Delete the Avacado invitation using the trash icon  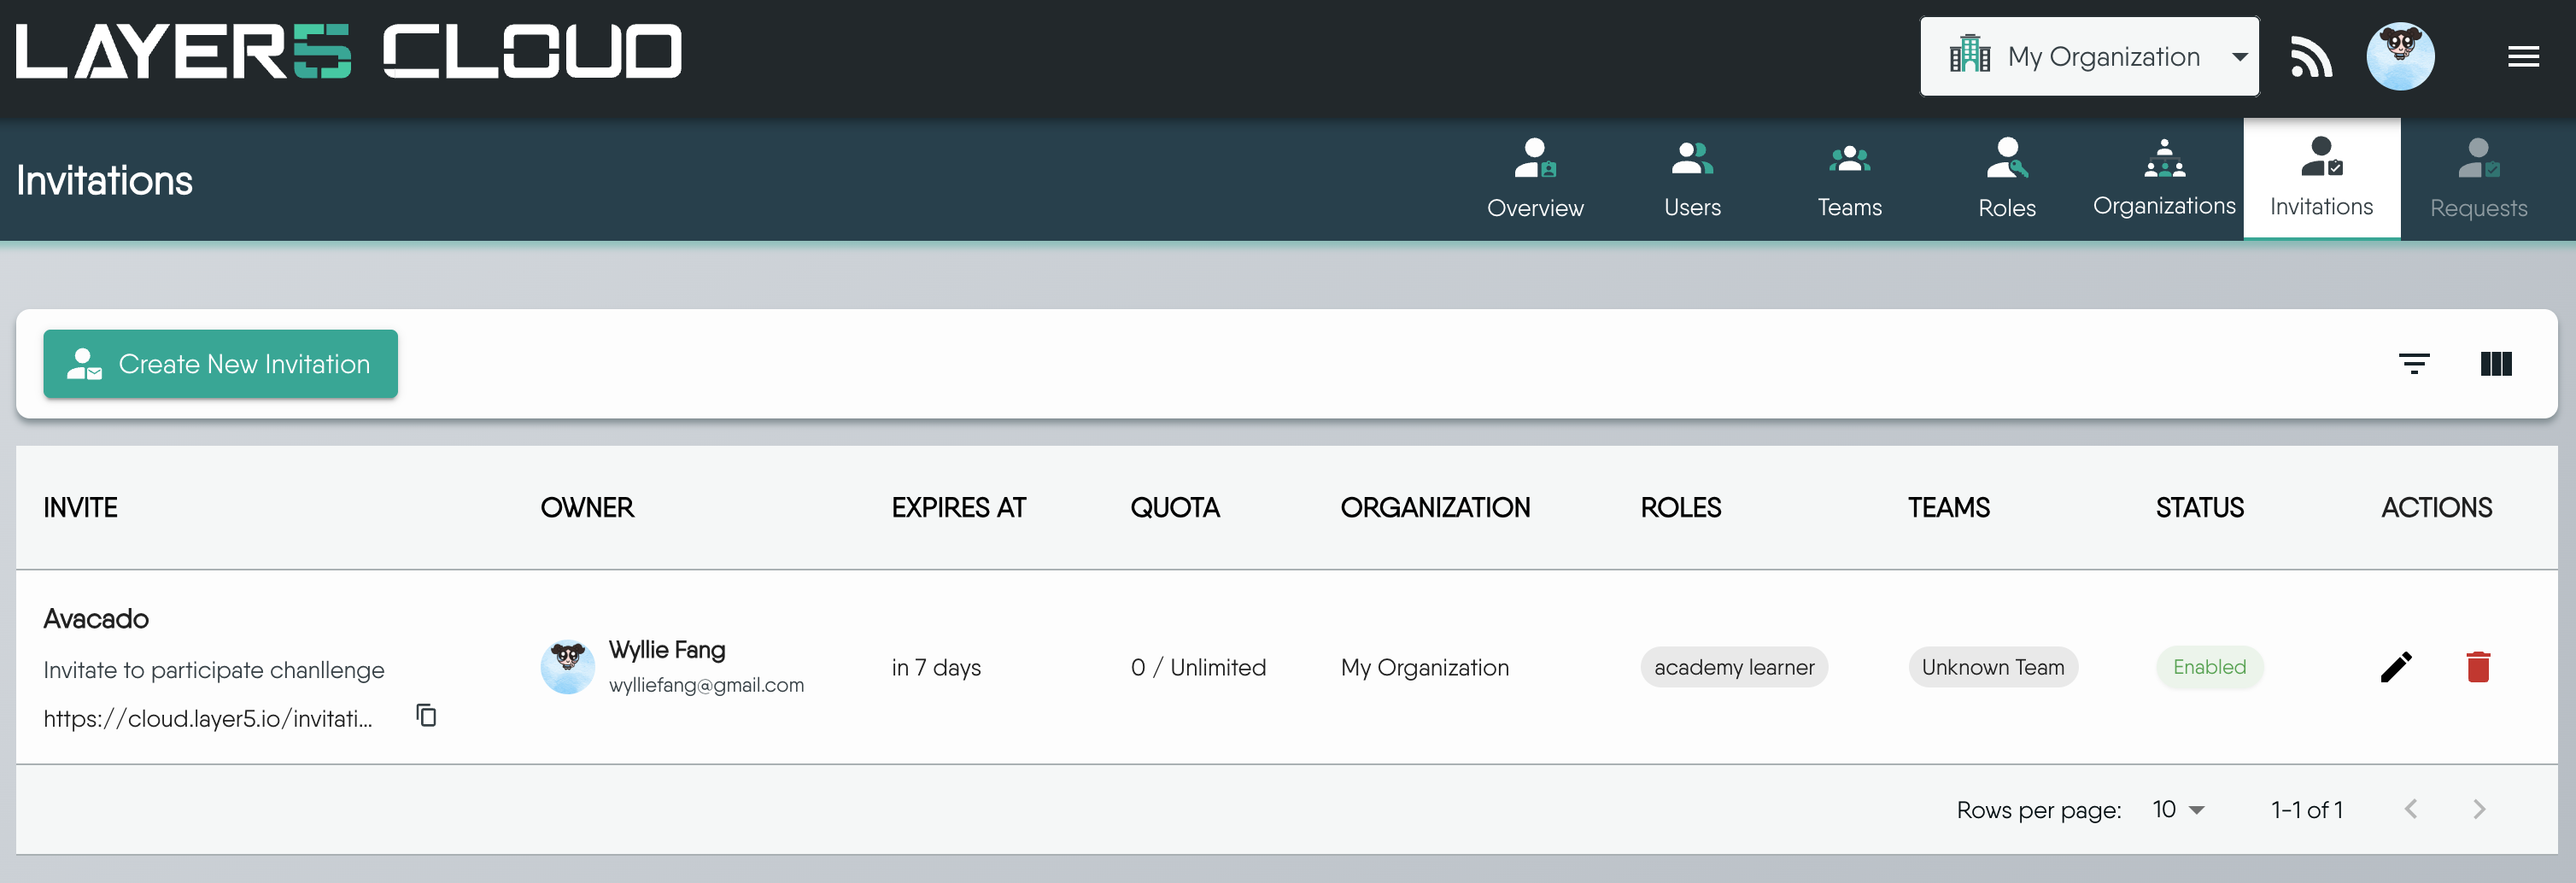(x=2477, y=667)
